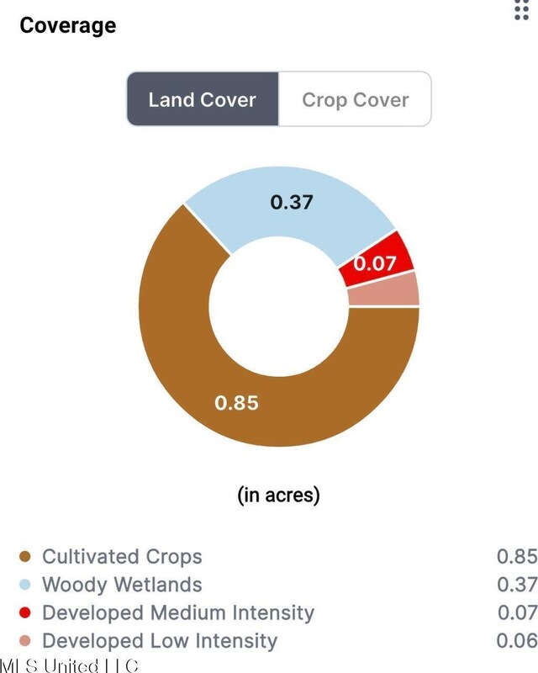Click the light blue Woody Wetlands legend dot
This screenshot has width=538, height=673.
click(x=25, y=585)
